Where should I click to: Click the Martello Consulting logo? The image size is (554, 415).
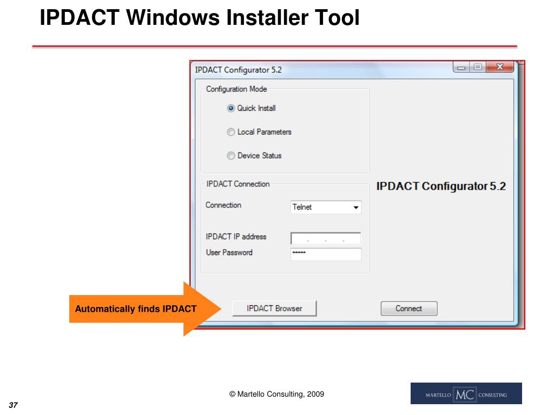(466, 393)
